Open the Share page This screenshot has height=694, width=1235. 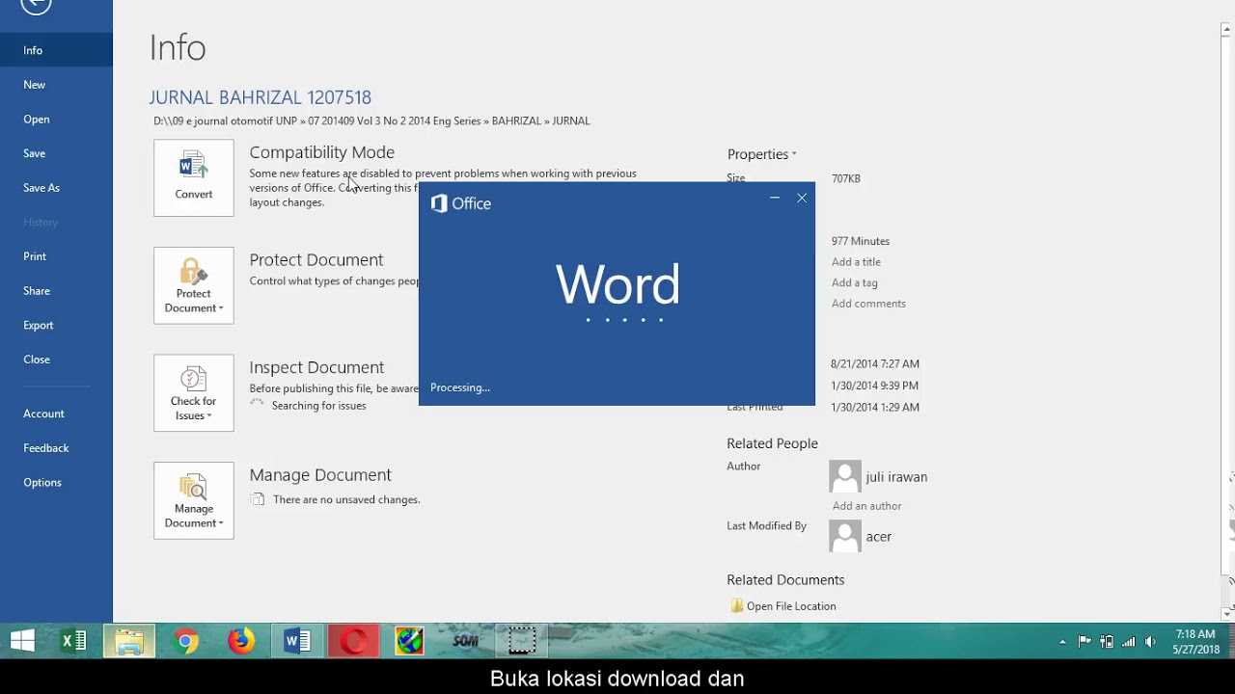click(56, 291)
